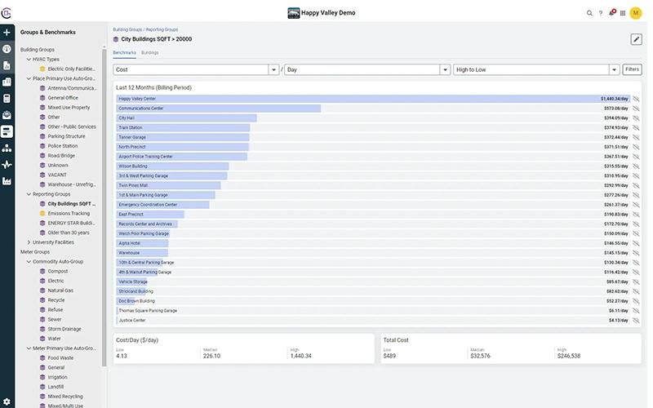Click the groups tree vertical scrollbar

[104, 207]
